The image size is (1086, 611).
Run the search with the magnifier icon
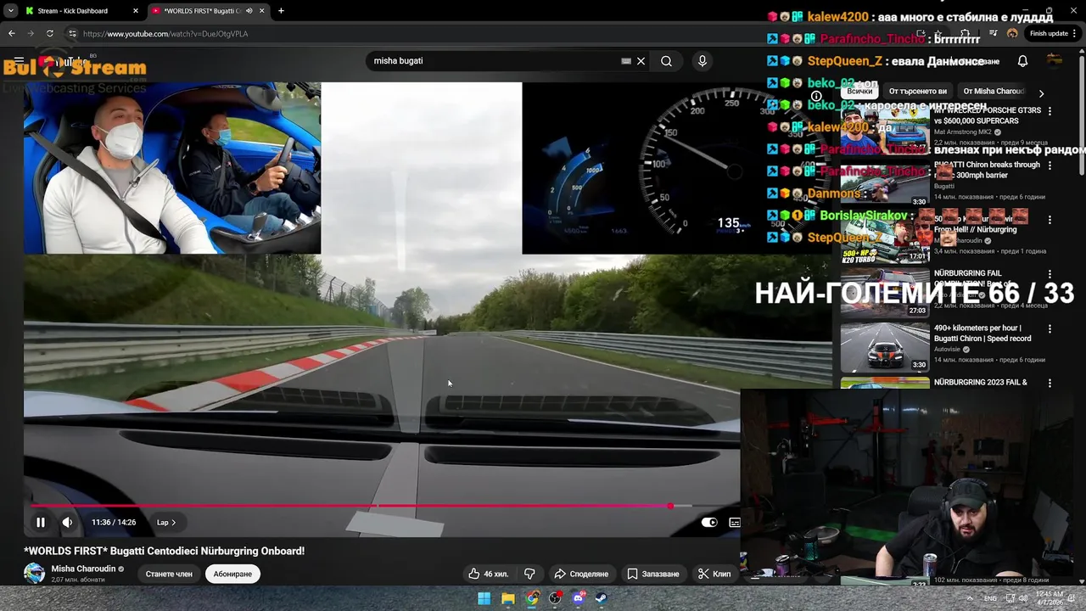(666, 61)
